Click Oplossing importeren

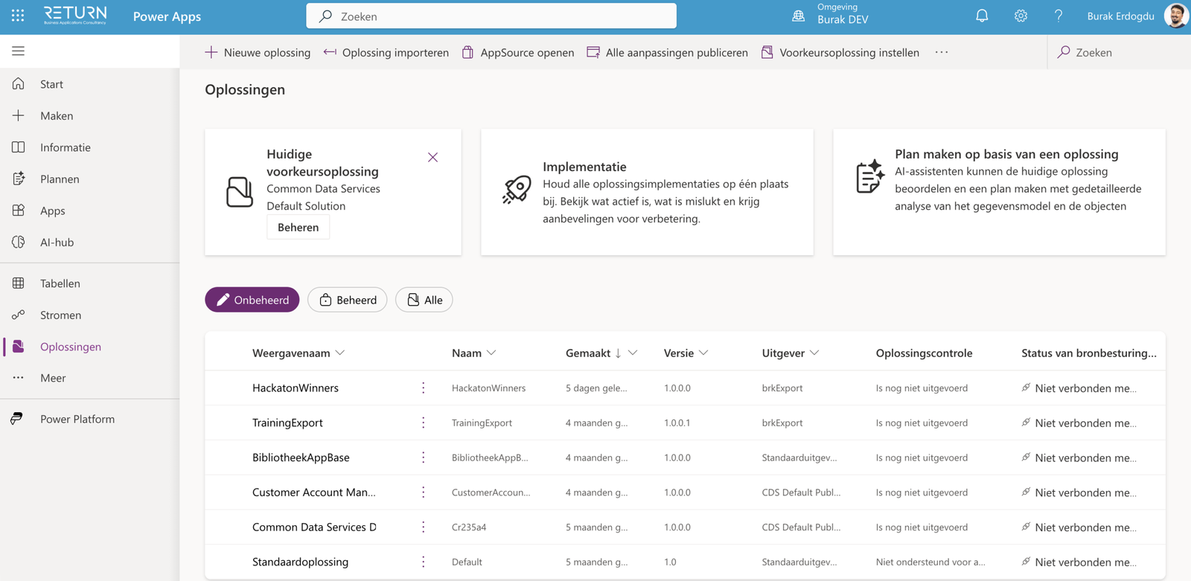pos(386,52)
